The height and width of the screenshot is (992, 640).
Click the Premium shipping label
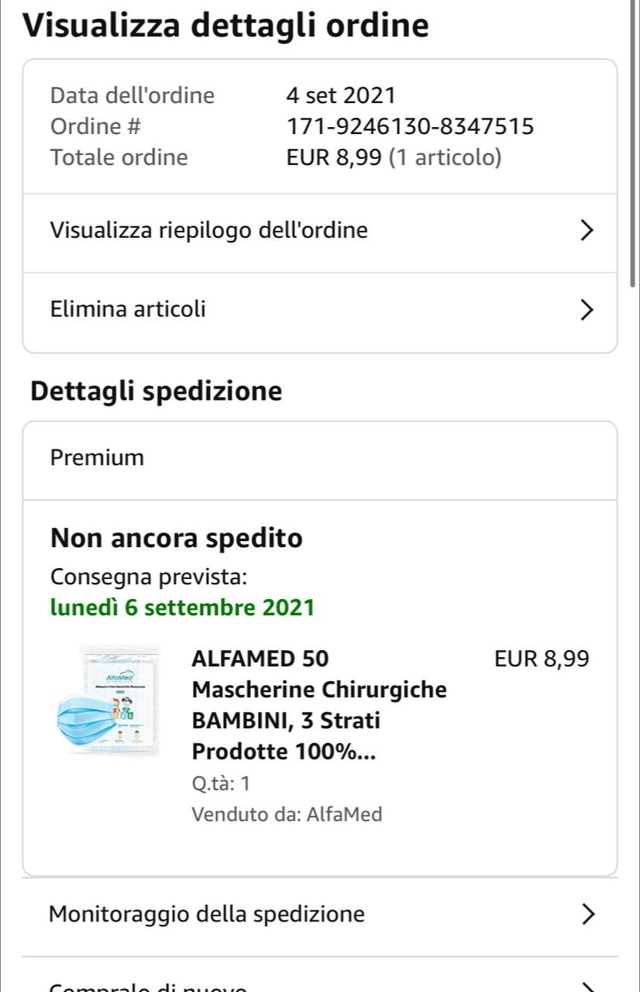pyautogui.click(x=97, y=458)
